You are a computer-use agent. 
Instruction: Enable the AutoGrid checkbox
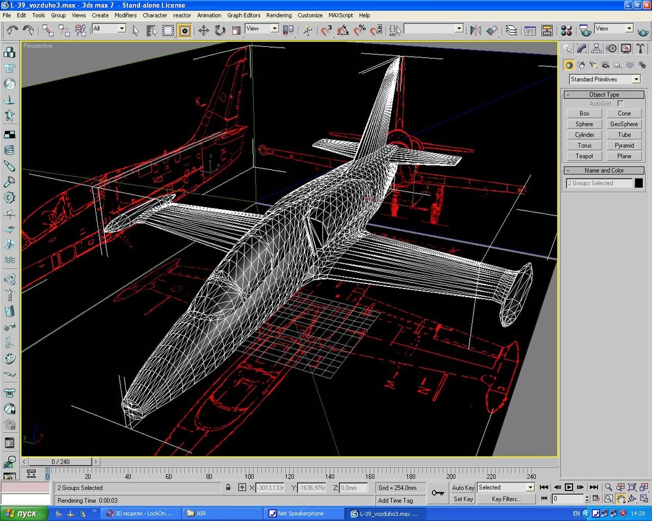621,104
